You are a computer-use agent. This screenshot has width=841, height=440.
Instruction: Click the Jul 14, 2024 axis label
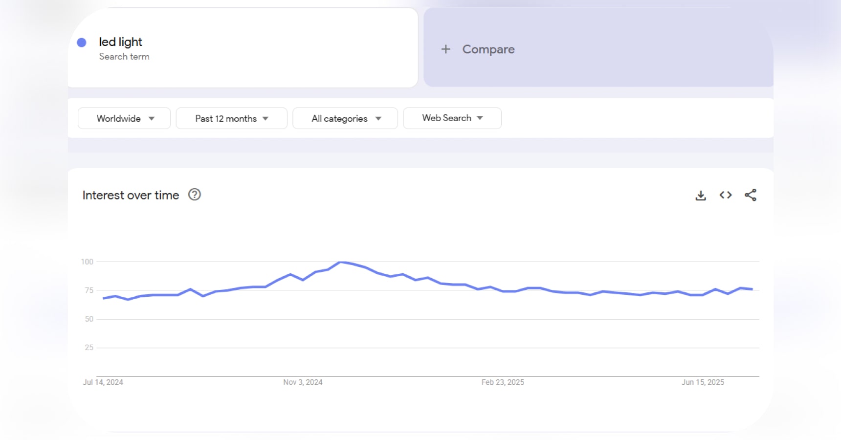pyautogui.click(x=103, y=382)
